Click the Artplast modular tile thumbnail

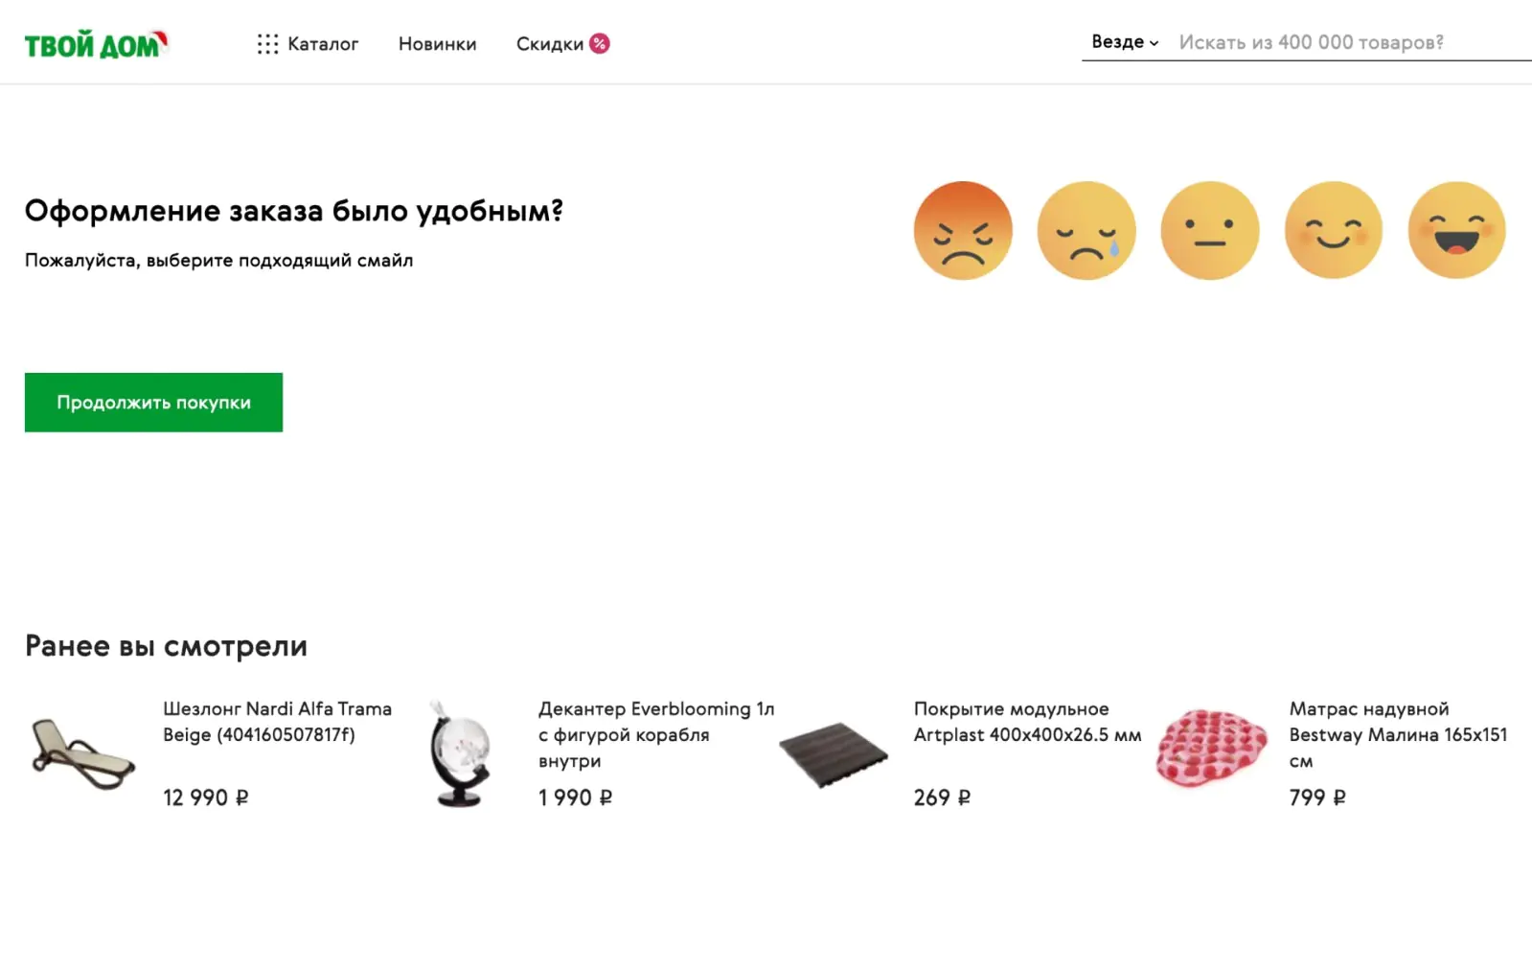[x=834, y=754]
